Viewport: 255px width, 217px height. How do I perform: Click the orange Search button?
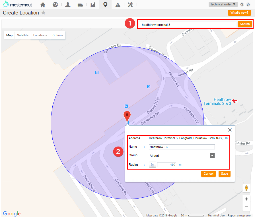pyautogui.click(x=244, y=24)
